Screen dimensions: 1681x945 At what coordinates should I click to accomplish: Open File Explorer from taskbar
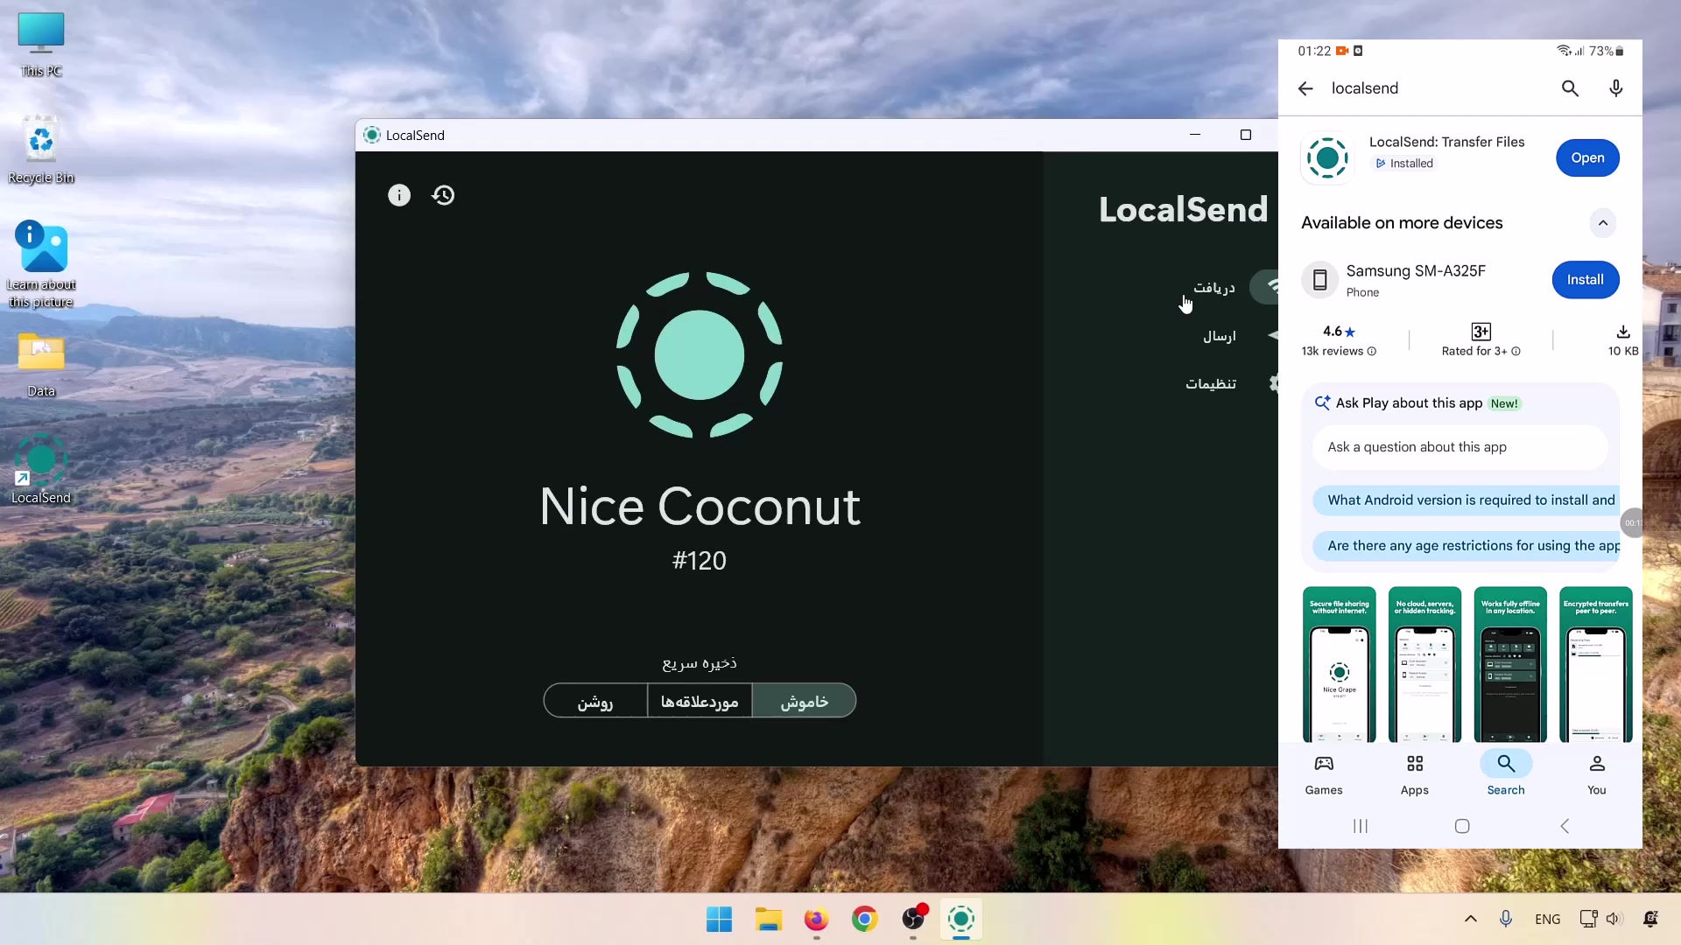coord(768,920)
